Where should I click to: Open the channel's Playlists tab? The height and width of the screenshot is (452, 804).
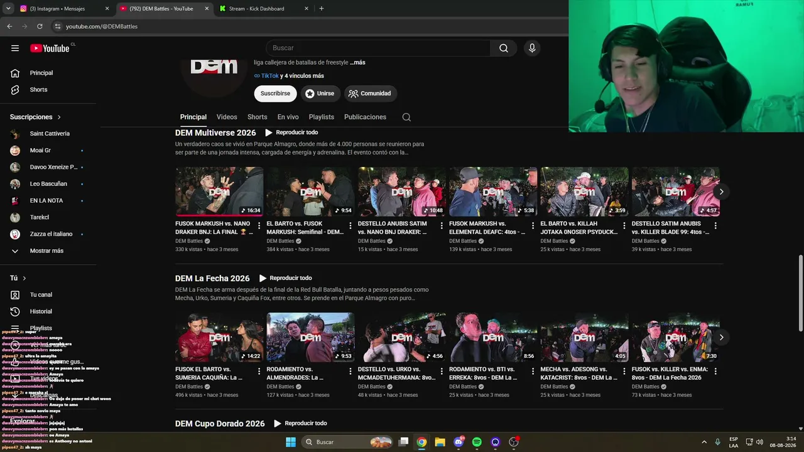321,117
